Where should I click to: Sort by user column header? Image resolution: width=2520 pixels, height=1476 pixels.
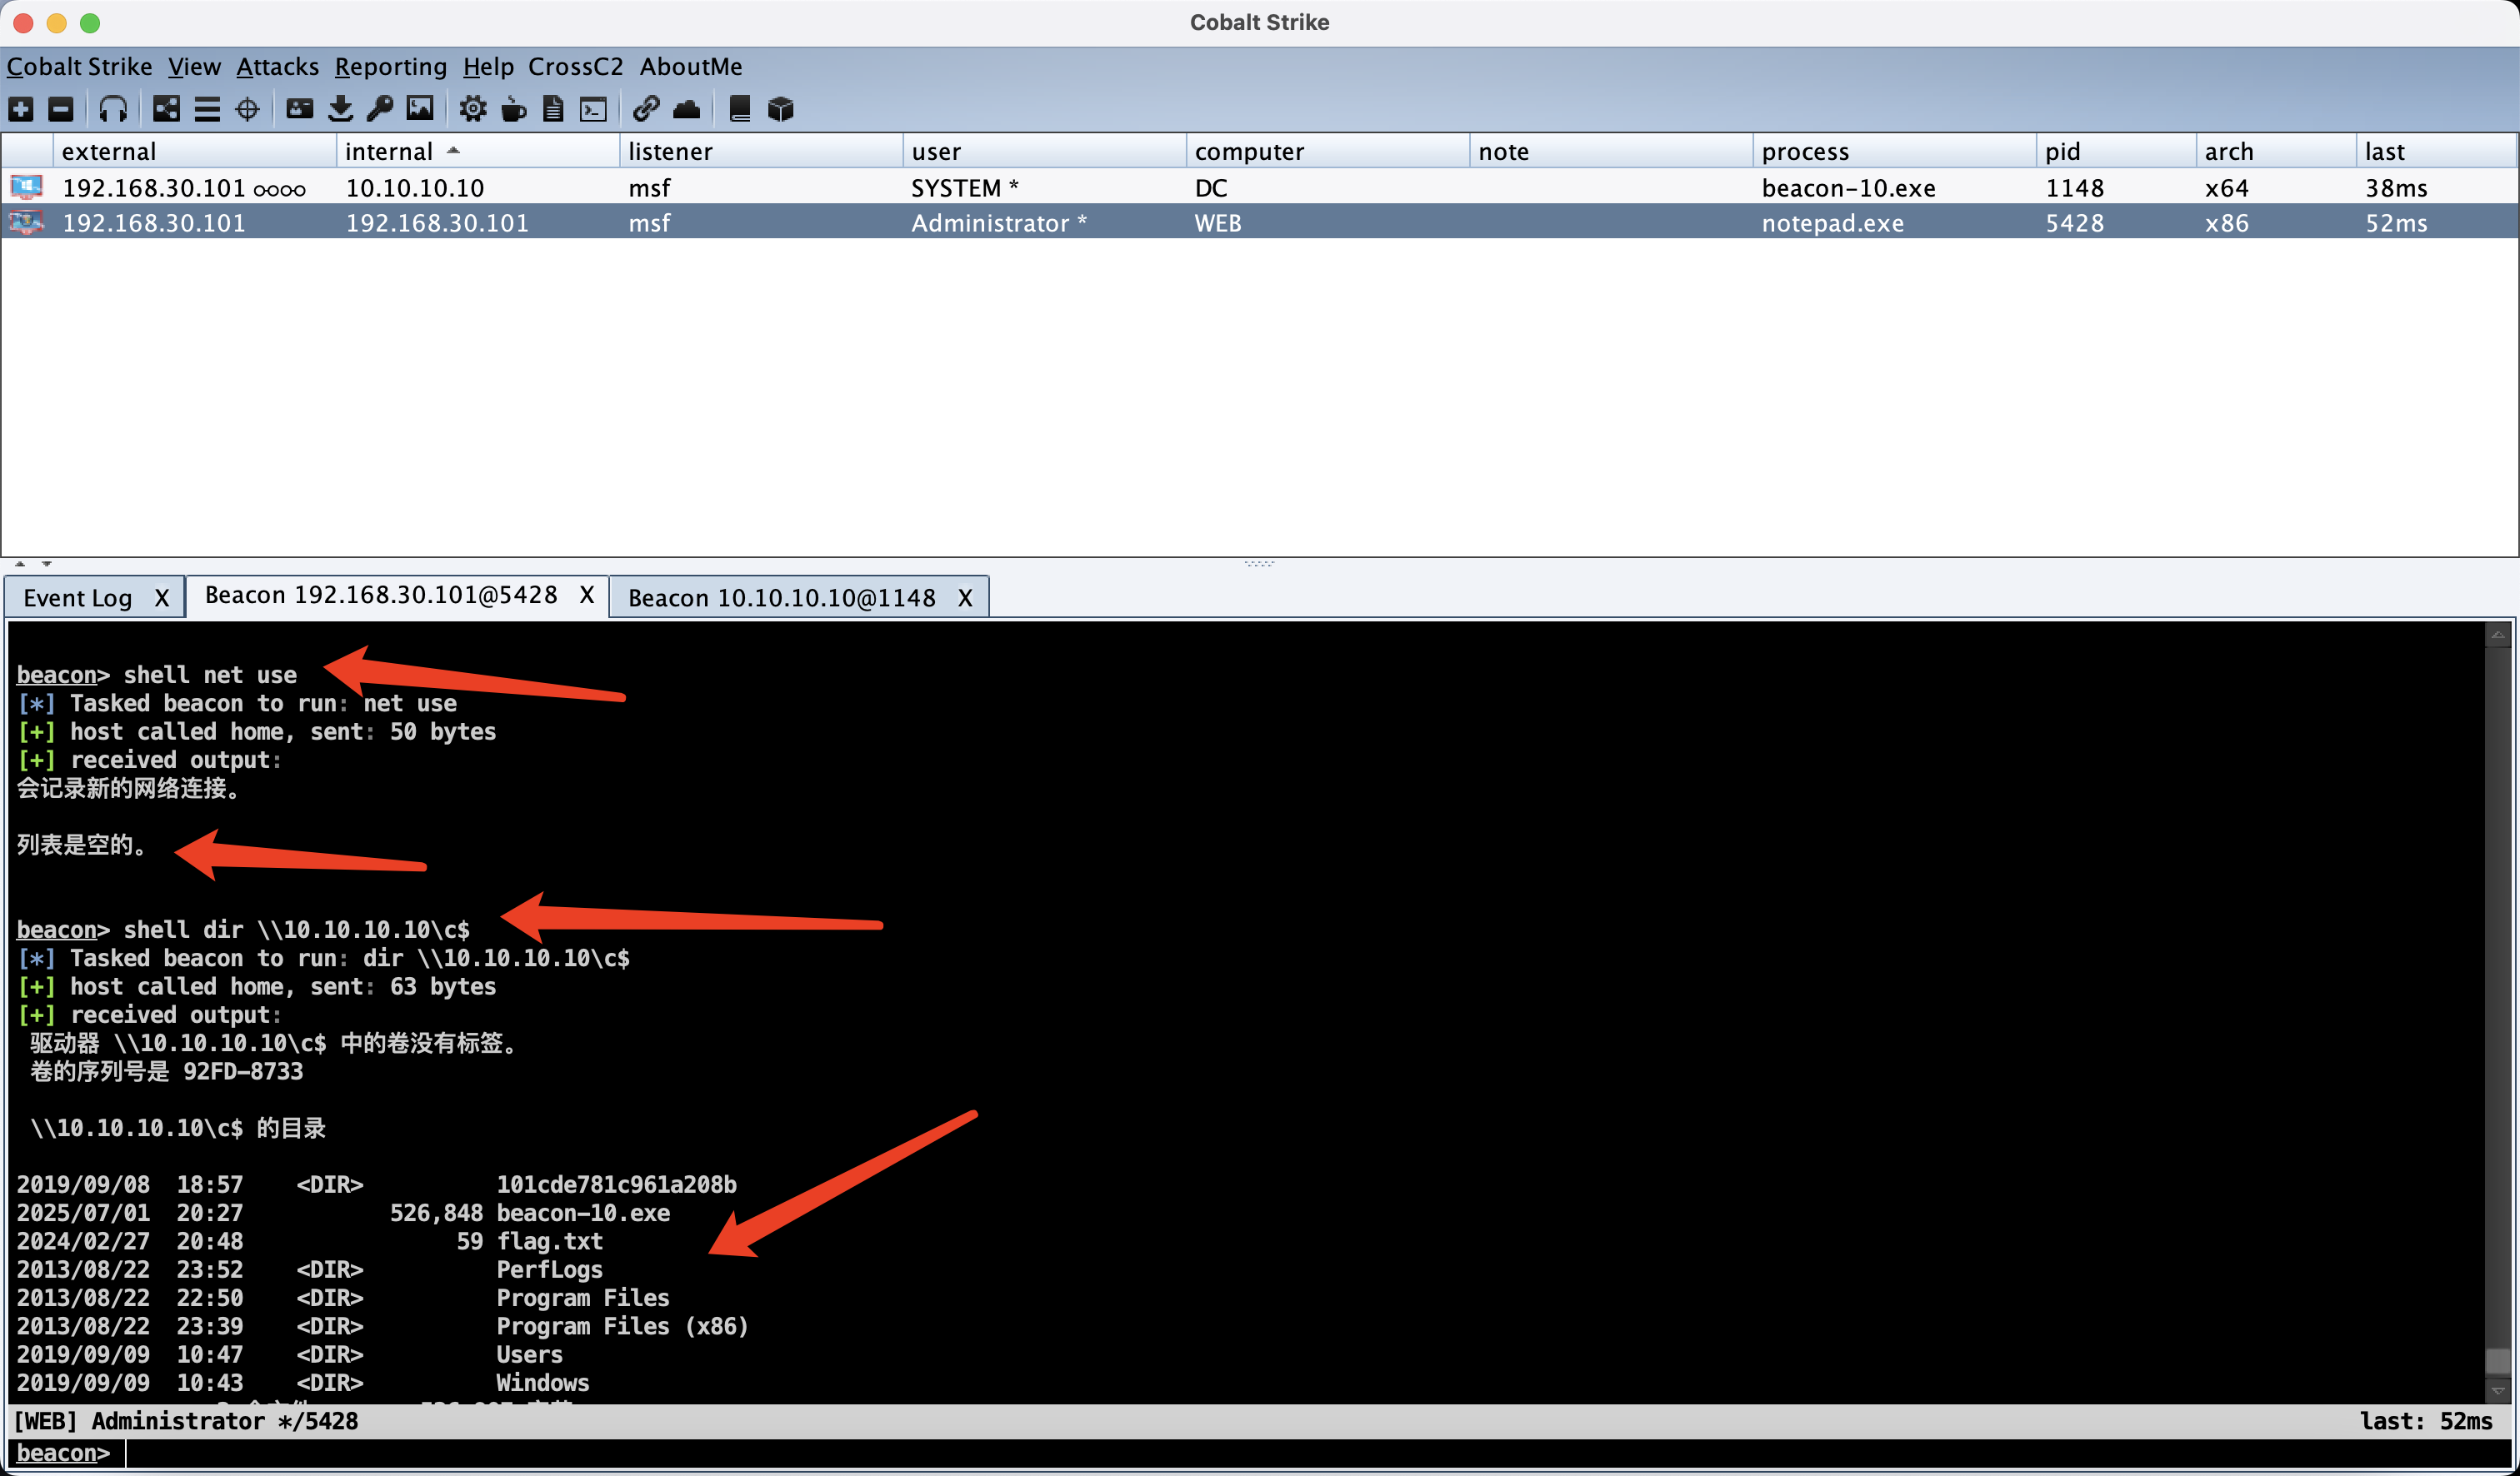coord(1044,151)
